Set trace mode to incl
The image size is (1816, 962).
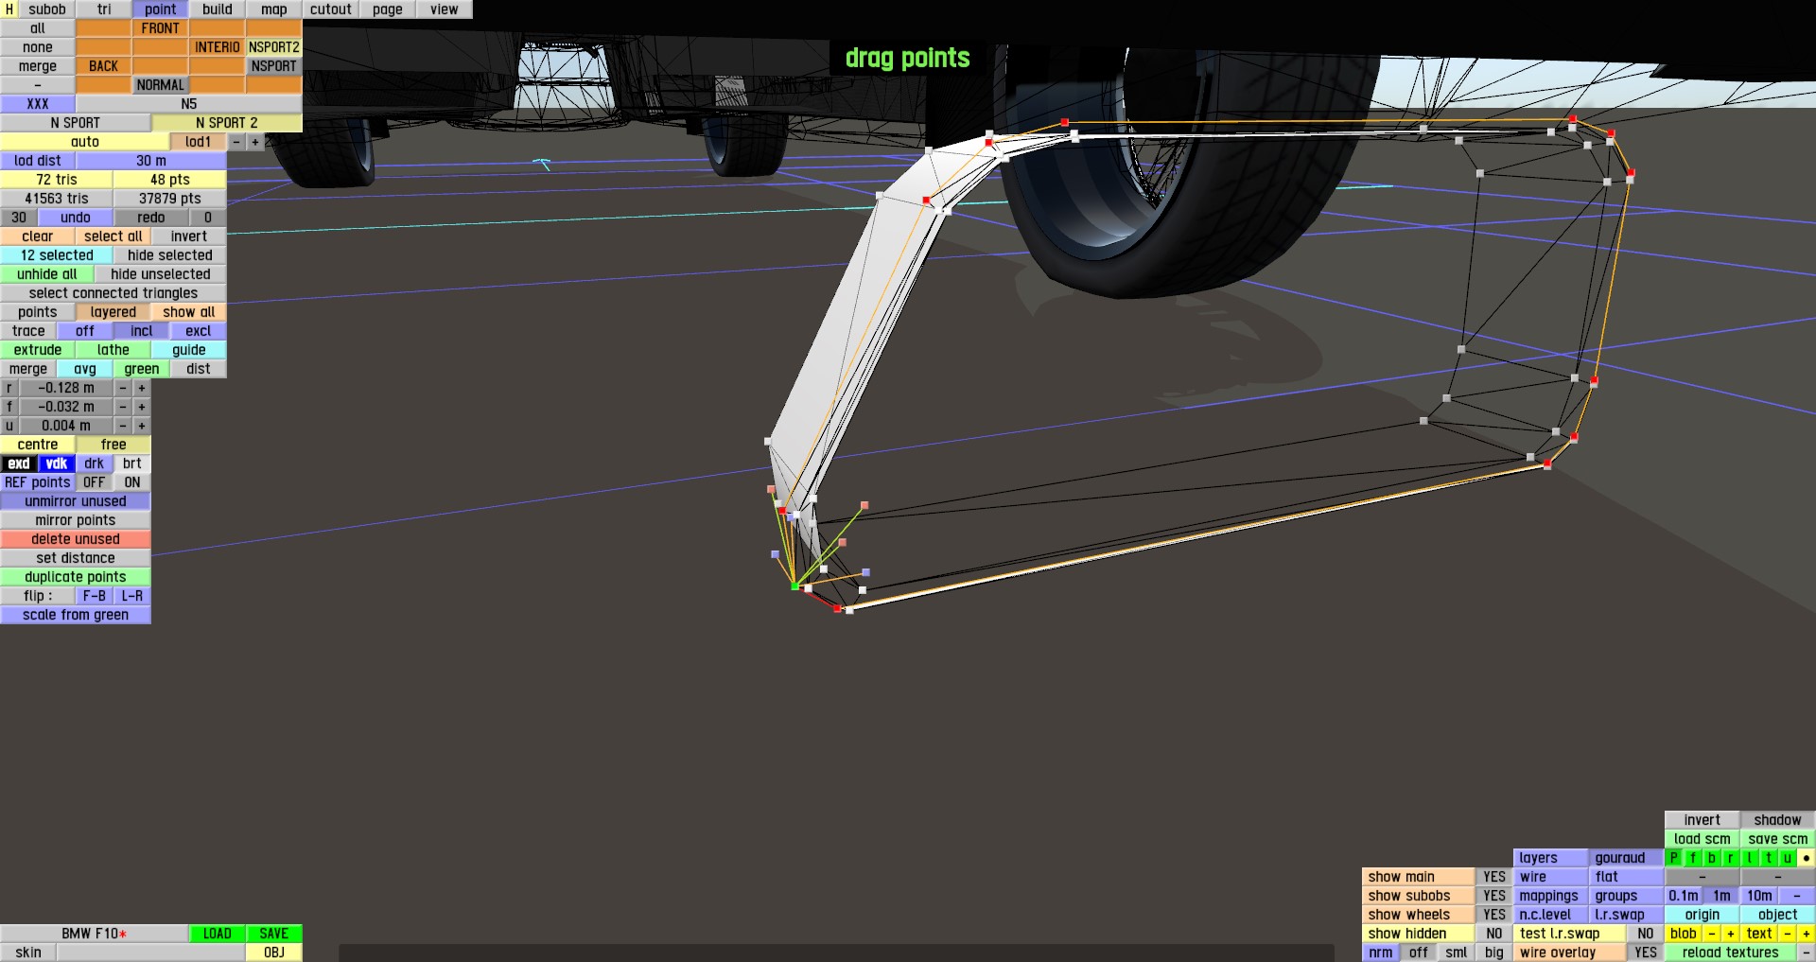pos(142,331)
